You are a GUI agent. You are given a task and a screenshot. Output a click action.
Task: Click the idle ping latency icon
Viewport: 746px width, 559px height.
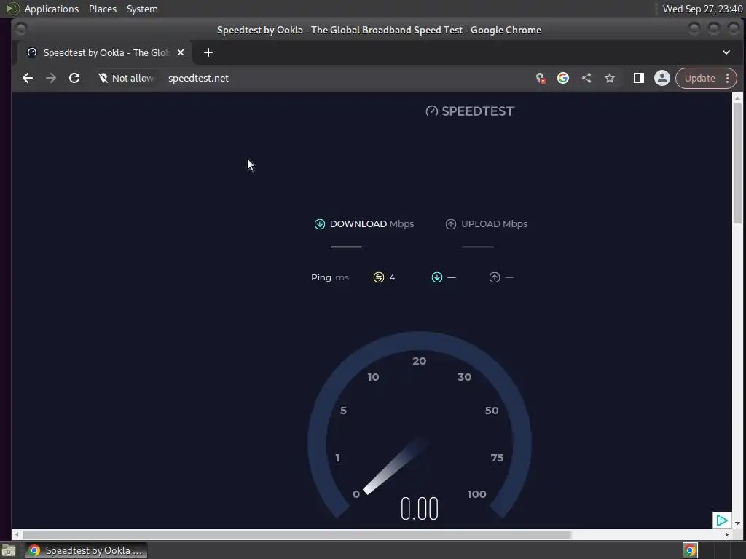coord(379,277)
